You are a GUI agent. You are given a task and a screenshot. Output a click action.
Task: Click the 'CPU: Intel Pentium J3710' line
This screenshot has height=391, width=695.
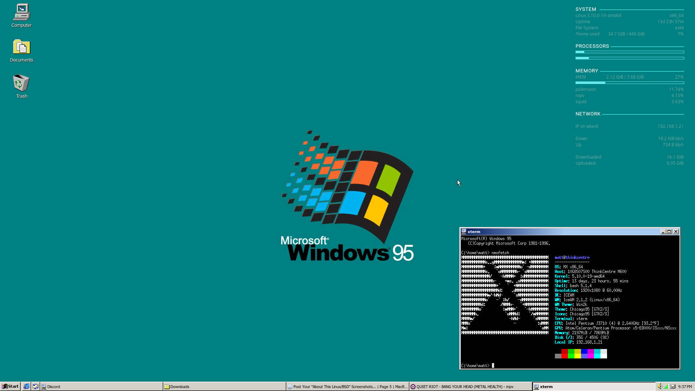pos(607,323)
